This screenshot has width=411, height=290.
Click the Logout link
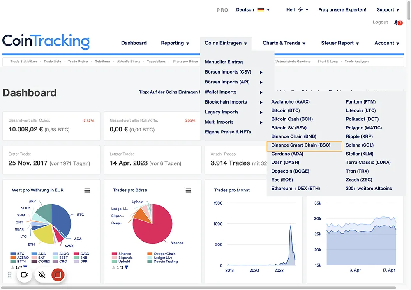point(380,22)
